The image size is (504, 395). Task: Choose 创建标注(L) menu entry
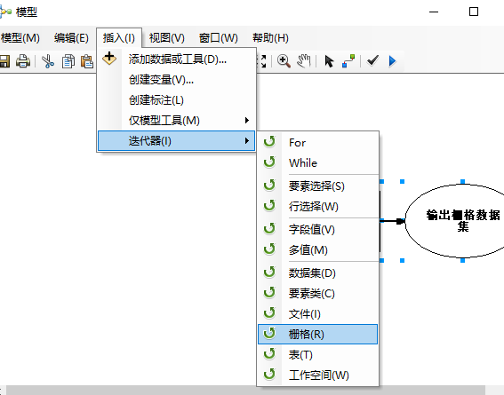[x=176, y=100]
